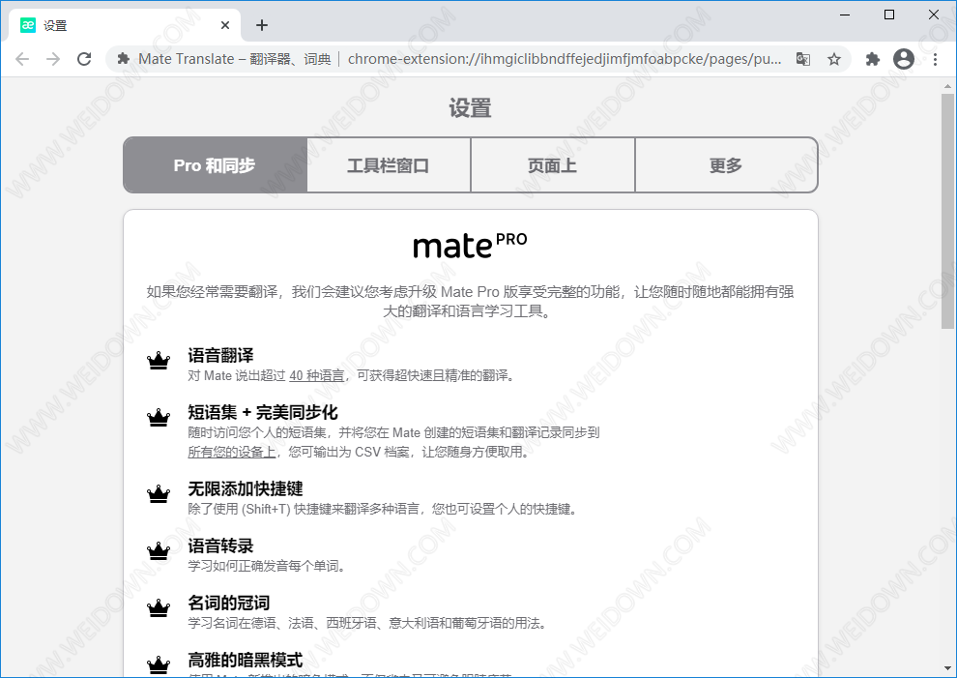Screen dimensions: 957x678
Task: Select the Pro 和同步 tab
Action: tap(215, 165)
